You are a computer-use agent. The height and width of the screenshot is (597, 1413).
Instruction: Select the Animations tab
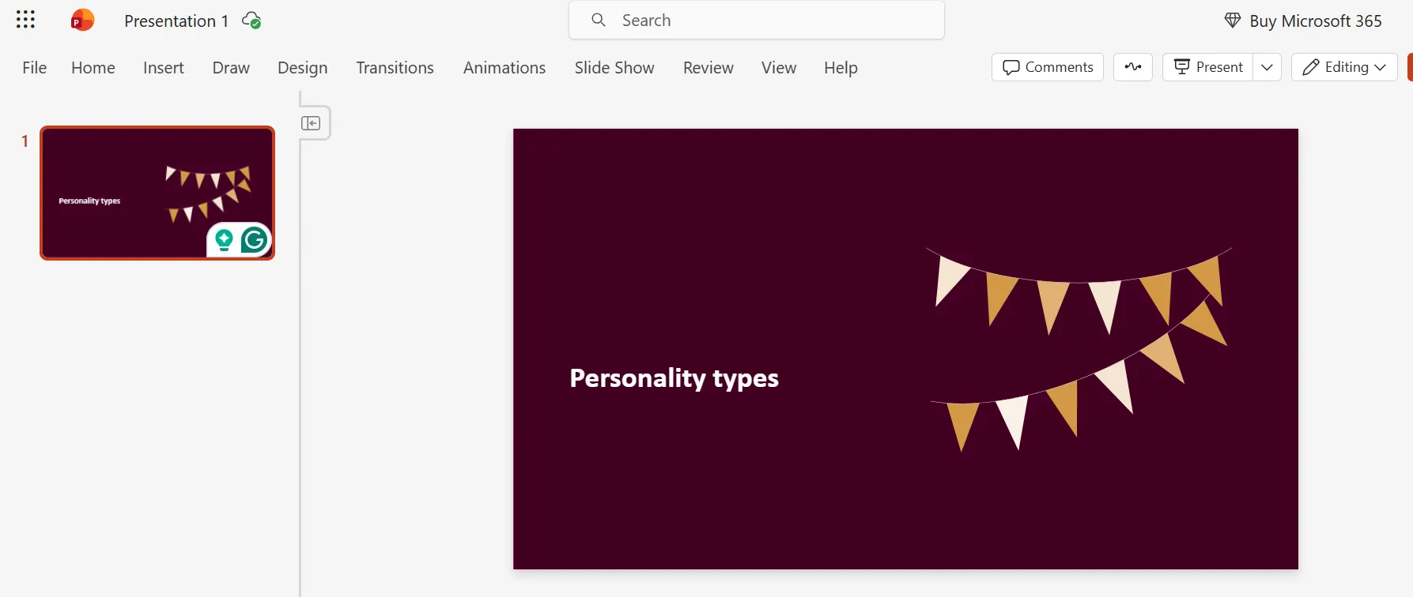(x=504, y=68)
